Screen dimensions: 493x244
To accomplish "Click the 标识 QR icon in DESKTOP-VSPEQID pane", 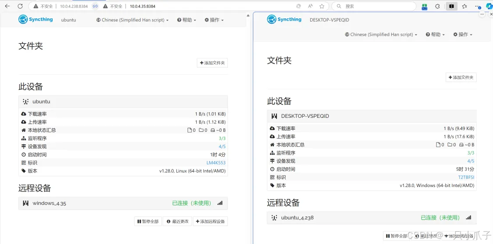I will click(272, 177).
